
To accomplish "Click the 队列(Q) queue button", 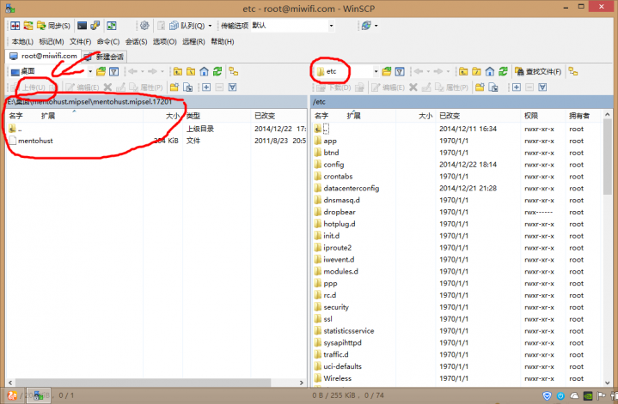I will click(187, 26).
